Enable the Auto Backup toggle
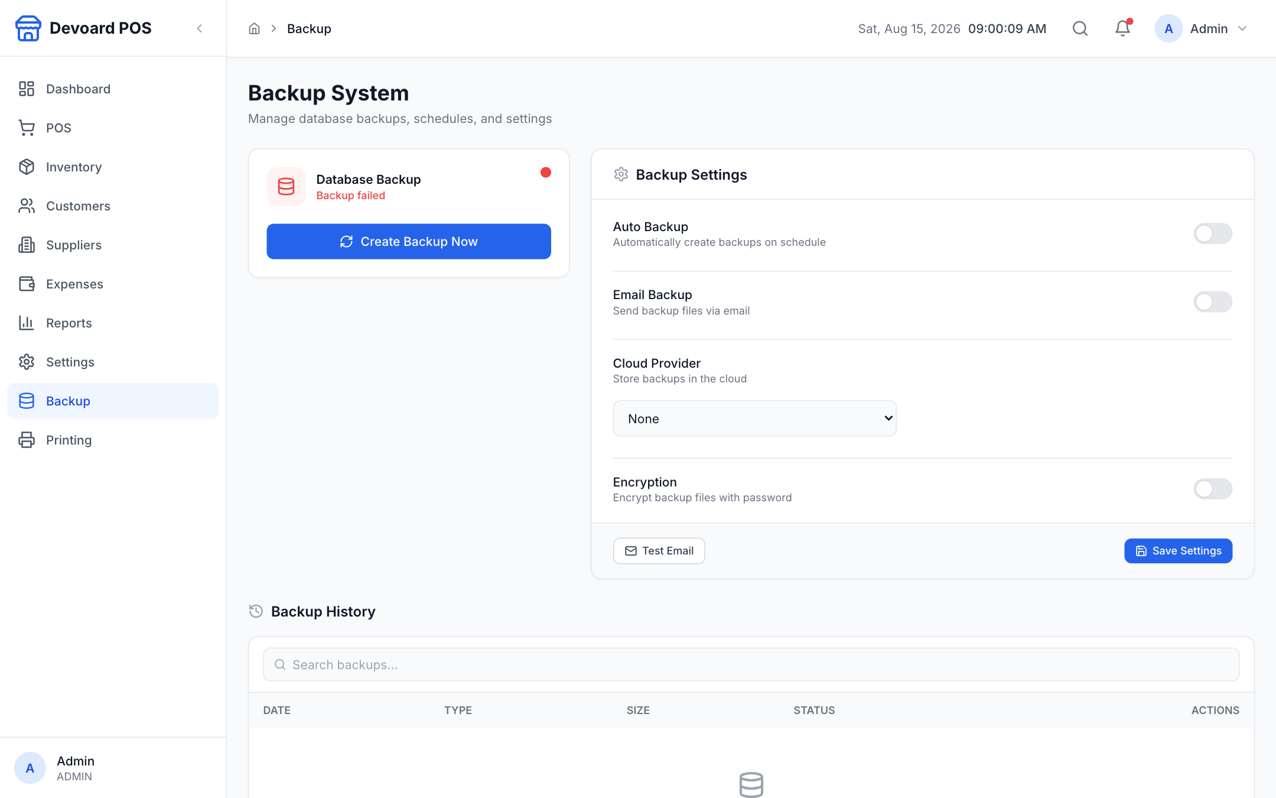The image size is (1276, 798). point(1213,233)
